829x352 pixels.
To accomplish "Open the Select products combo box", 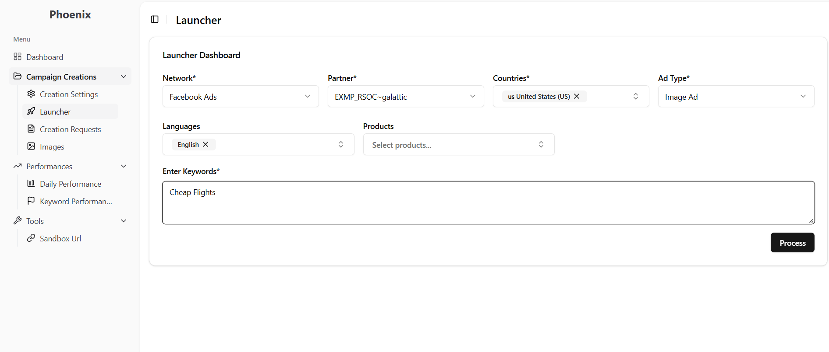I will tap(458, 145).
